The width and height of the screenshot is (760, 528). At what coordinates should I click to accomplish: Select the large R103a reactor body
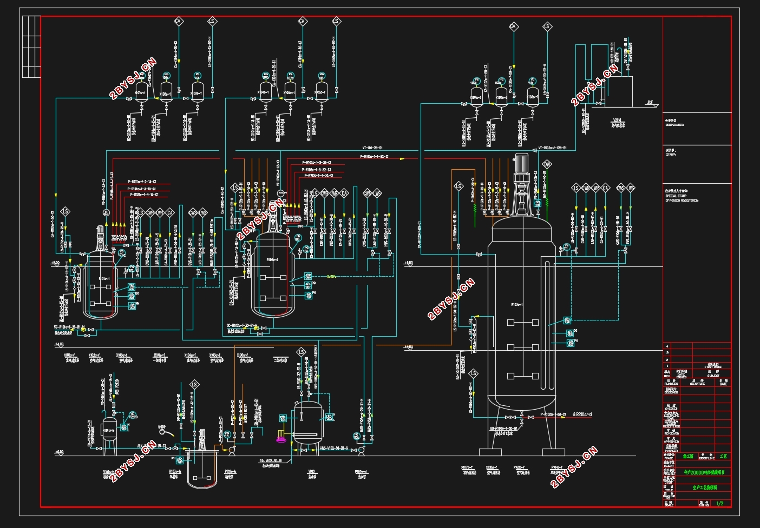point(522,313)
